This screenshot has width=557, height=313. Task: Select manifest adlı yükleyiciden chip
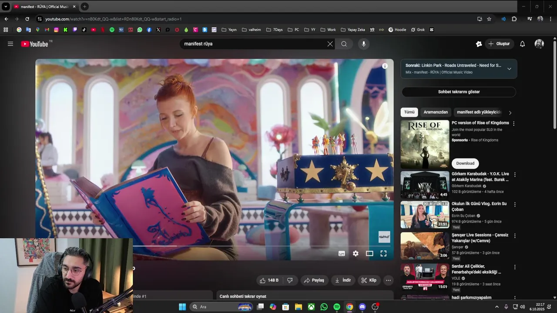point(479,112)
